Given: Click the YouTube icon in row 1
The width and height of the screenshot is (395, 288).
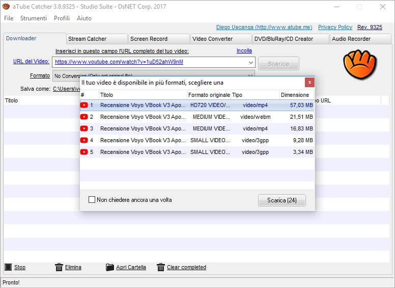Looking at the screenshot, I should click(84, 105).
